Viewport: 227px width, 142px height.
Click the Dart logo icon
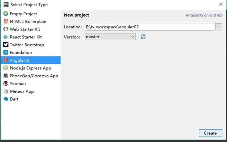click(6, 99)
